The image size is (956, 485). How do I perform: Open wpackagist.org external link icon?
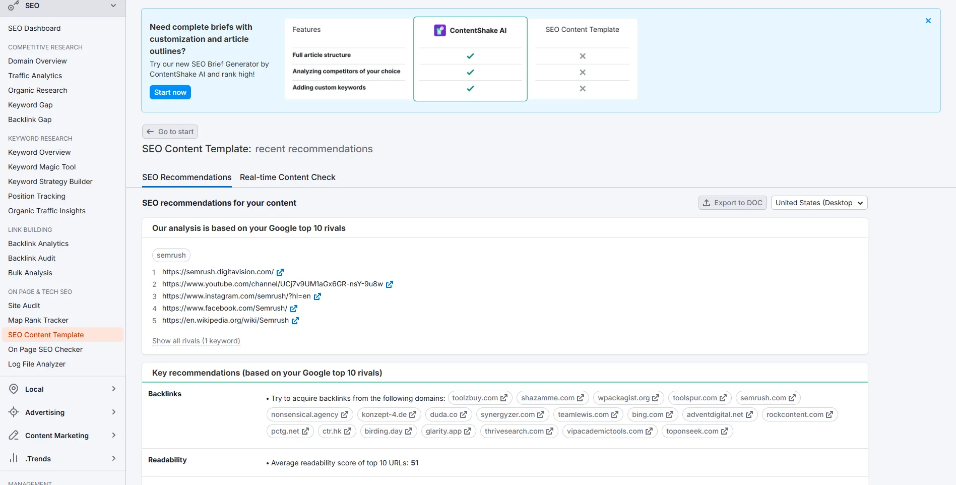click(x=656, y=398)
